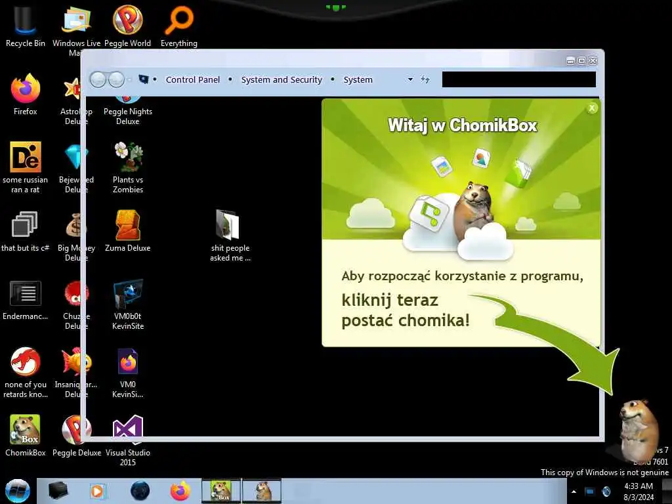
Task: Click the hamster character on the desktop
Action: point(639,430)
